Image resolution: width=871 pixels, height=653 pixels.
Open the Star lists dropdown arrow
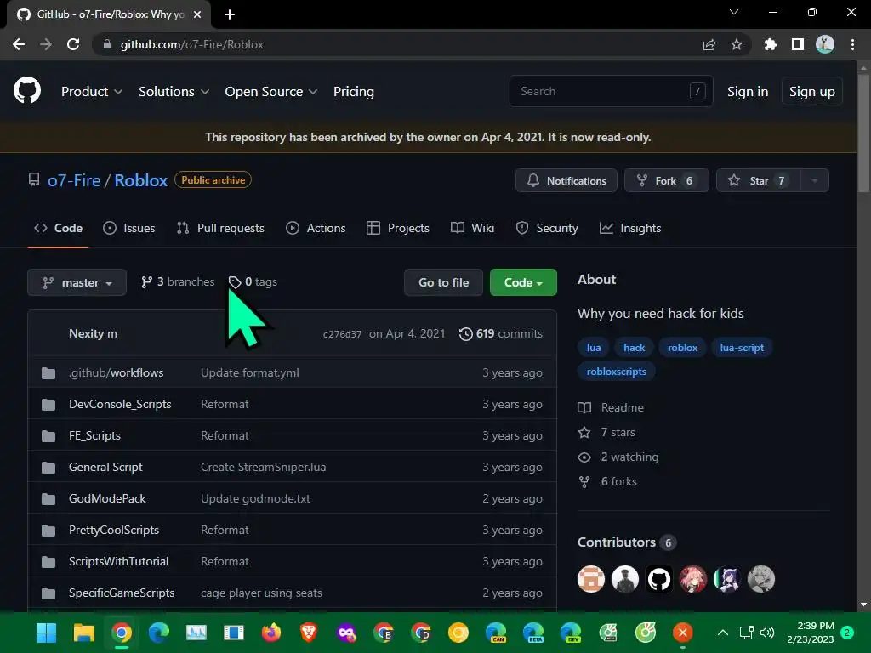(x=814, y=180)
